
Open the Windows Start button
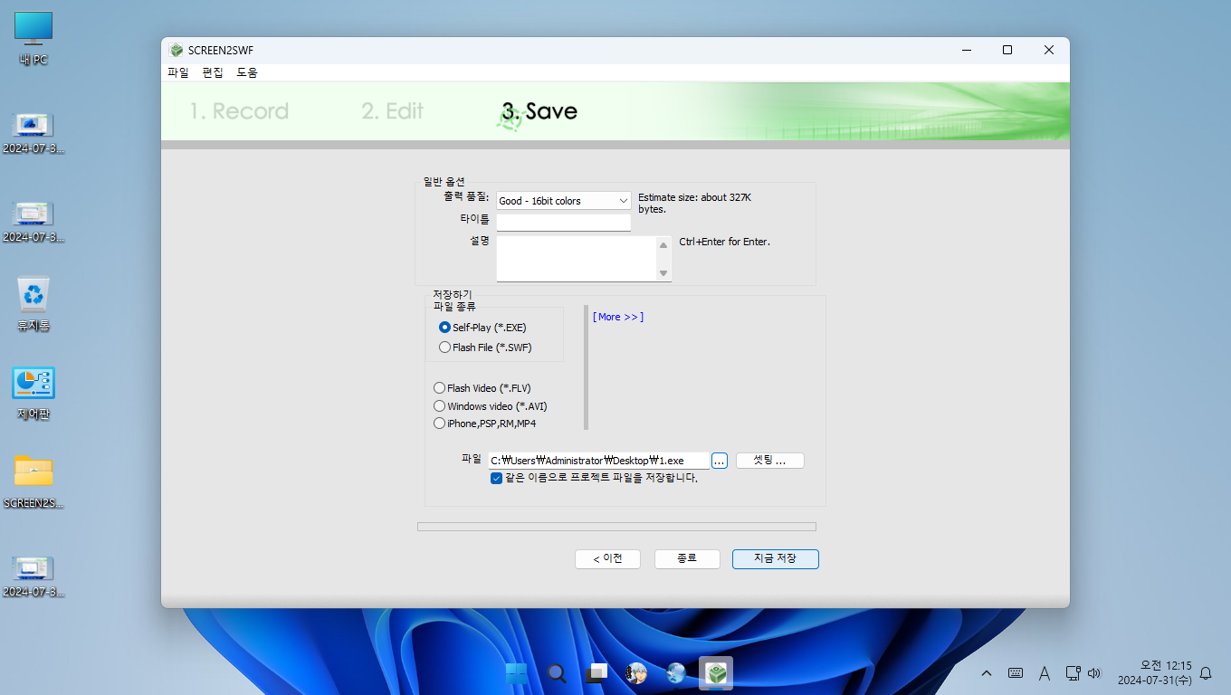517,673
